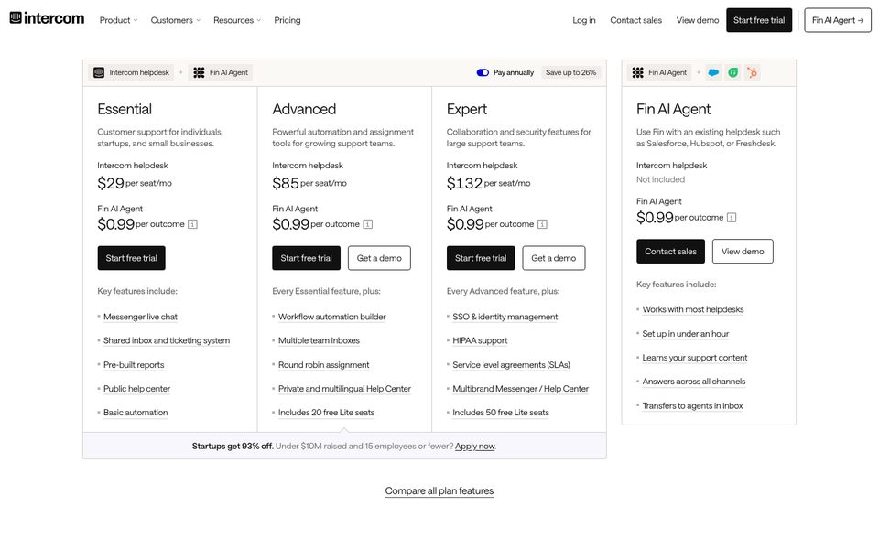Open Compare all plan features

[439, 491]
